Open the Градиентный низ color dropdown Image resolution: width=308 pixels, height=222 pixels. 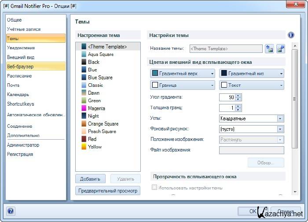tap(251, 74)
